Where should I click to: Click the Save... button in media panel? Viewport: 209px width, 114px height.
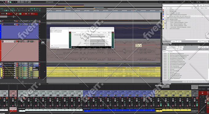(181, 47)
